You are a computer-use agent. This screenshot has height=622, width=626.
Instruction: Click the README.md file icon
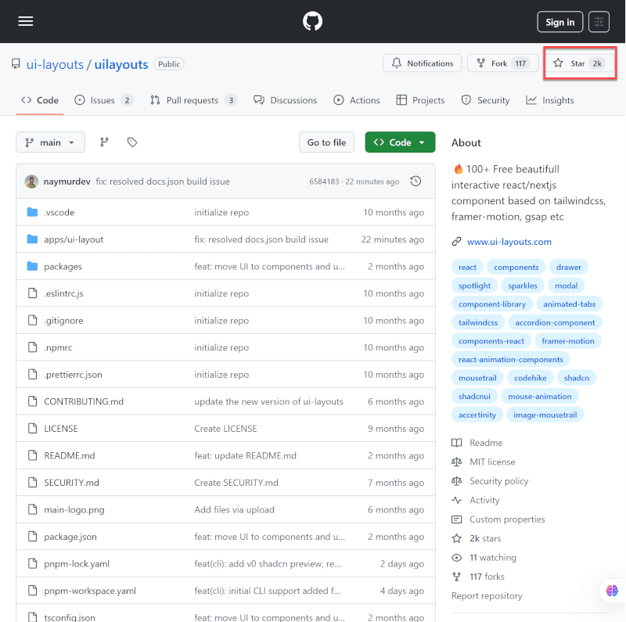click(32, 455)
